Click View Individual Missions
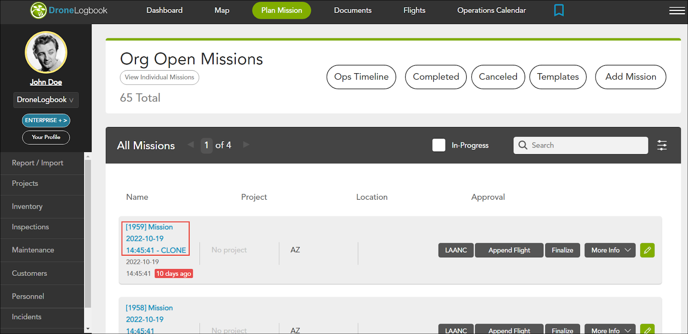 (160, 77)
